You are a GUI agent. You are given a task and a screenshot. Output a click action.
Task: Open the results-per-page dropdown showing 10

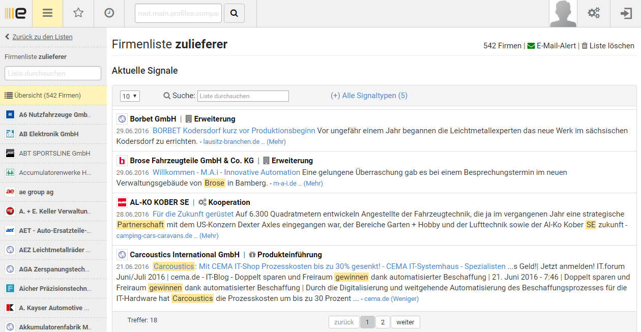[x=130, y=96]
